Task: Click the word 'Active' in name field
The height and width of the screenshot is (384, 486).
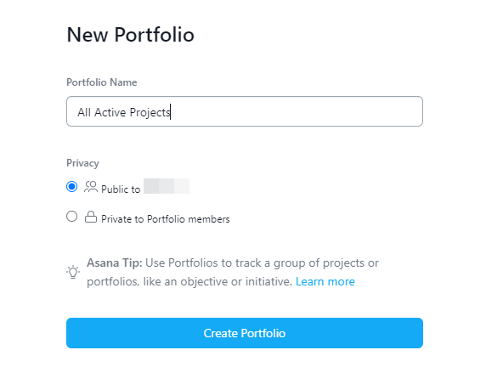Action: point(110,112)
